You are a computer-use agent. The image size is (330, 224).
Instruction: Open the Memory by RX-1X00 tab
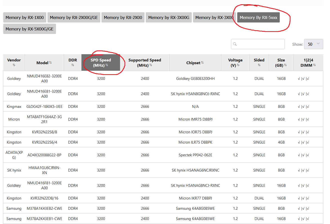(24, 17)
